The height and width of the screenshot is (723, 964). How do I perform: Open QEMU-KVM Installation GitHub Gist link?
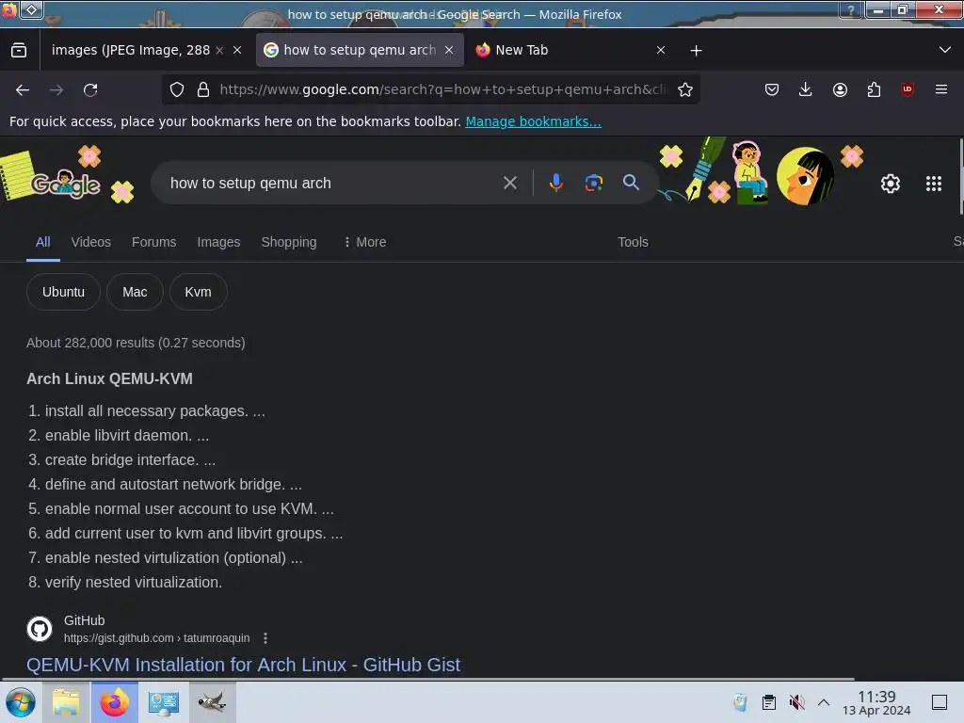244,665
